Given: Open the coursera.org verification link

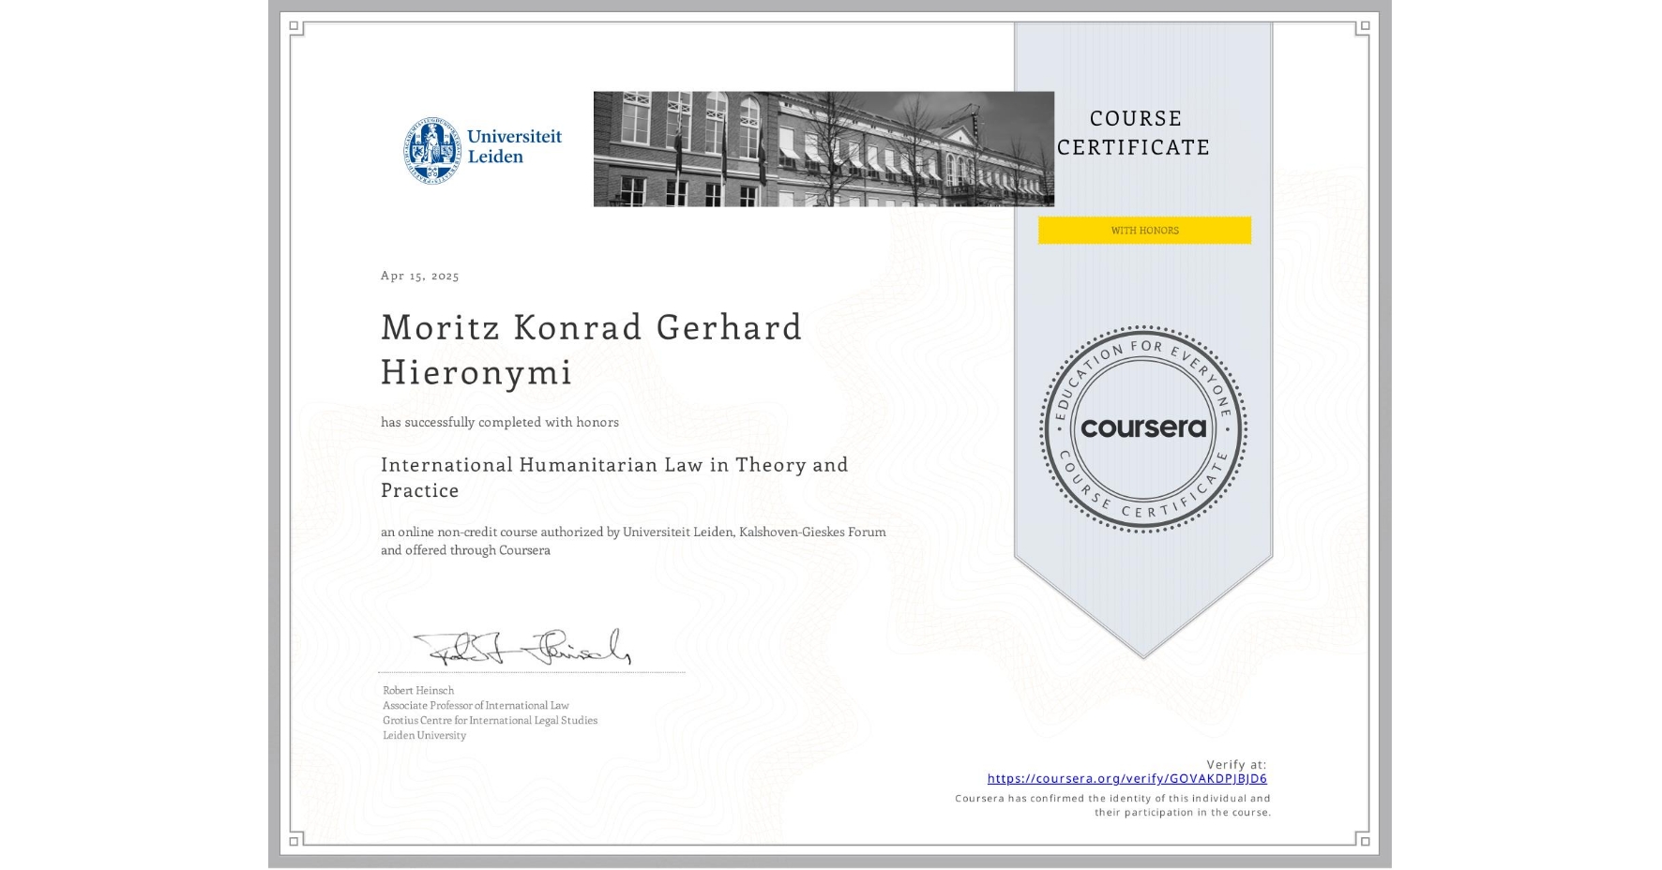Looking at the screenshot, I should [1127, 778].
